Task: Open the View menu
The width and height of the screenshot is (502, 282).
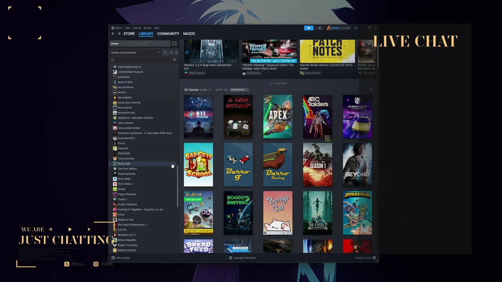Action: click(127, 28)
